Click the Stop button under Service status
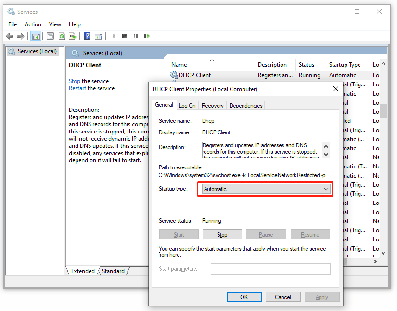Viewport: 397px width, 311px height. click(x=222, y=234)
